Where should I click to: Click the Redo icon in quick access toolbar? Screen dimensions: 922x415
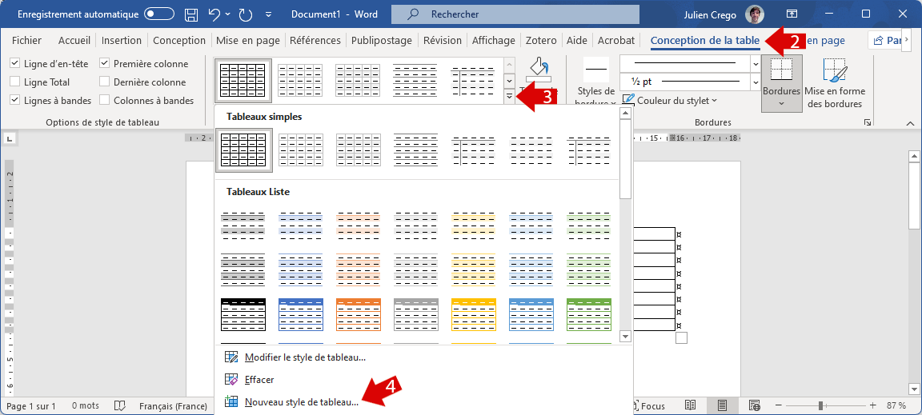click(245, 14)
